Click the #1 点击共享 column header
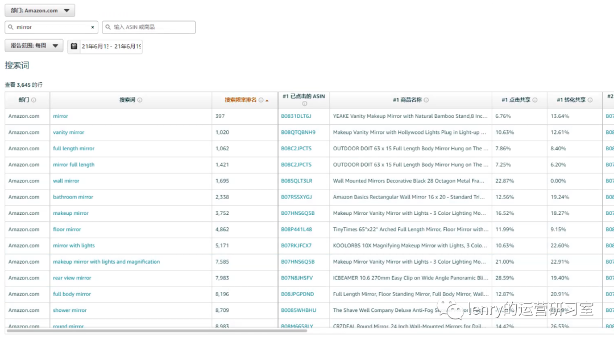This screenshot has width=614, height=338. tap(519, 100)
